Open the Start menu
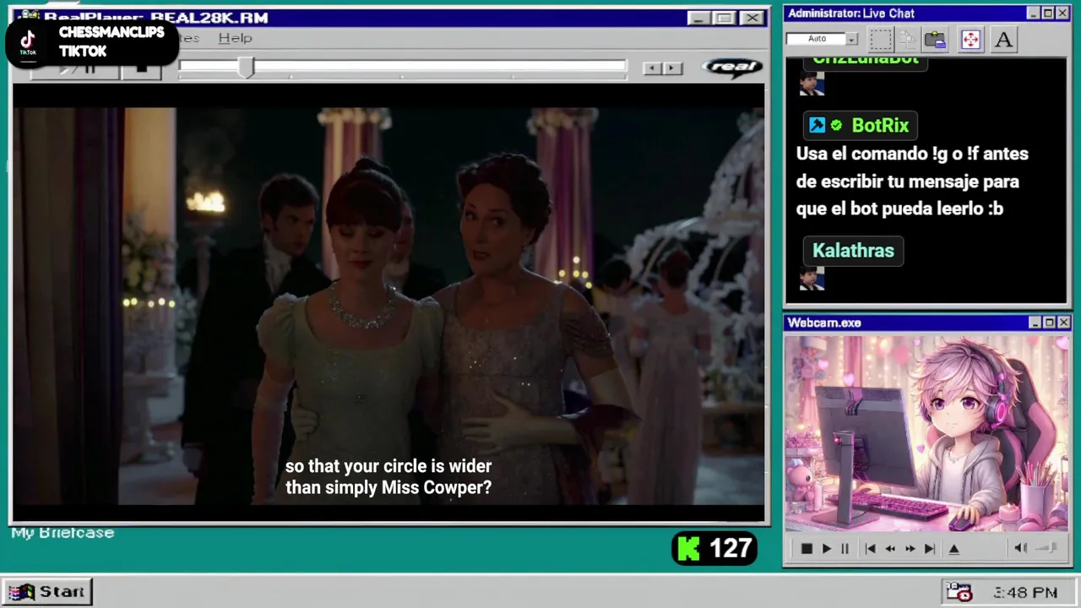This screenshot has height=608, width=1081. click(47, 592)
